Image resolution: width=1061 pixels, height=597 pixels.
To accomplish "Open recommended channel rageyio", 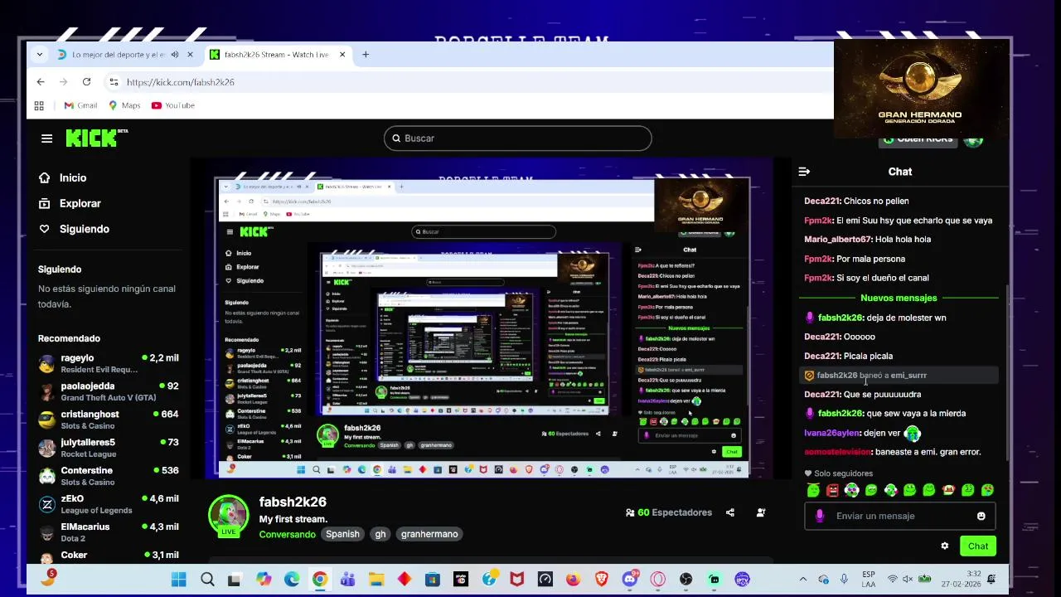I will [109, 363].
